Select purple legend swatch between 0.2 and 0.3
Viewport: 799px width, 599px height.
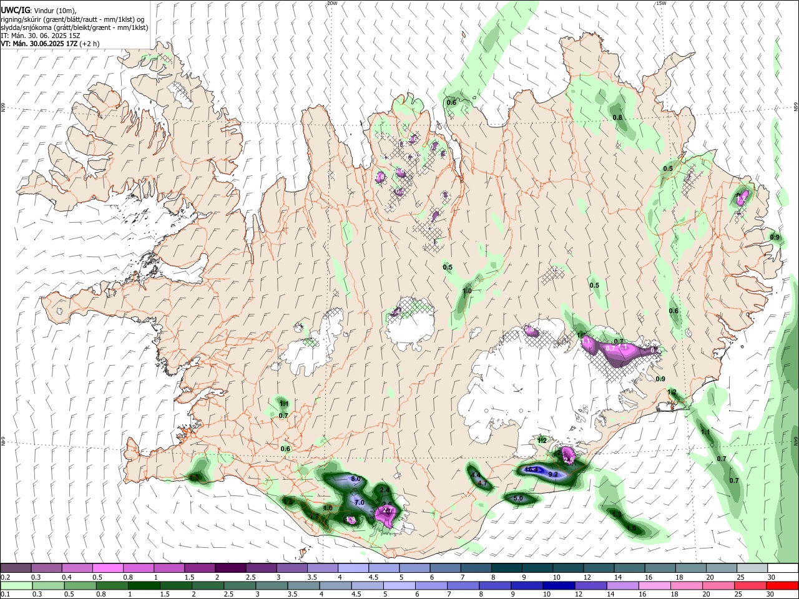pyautogui.click(x=16, y=568)
